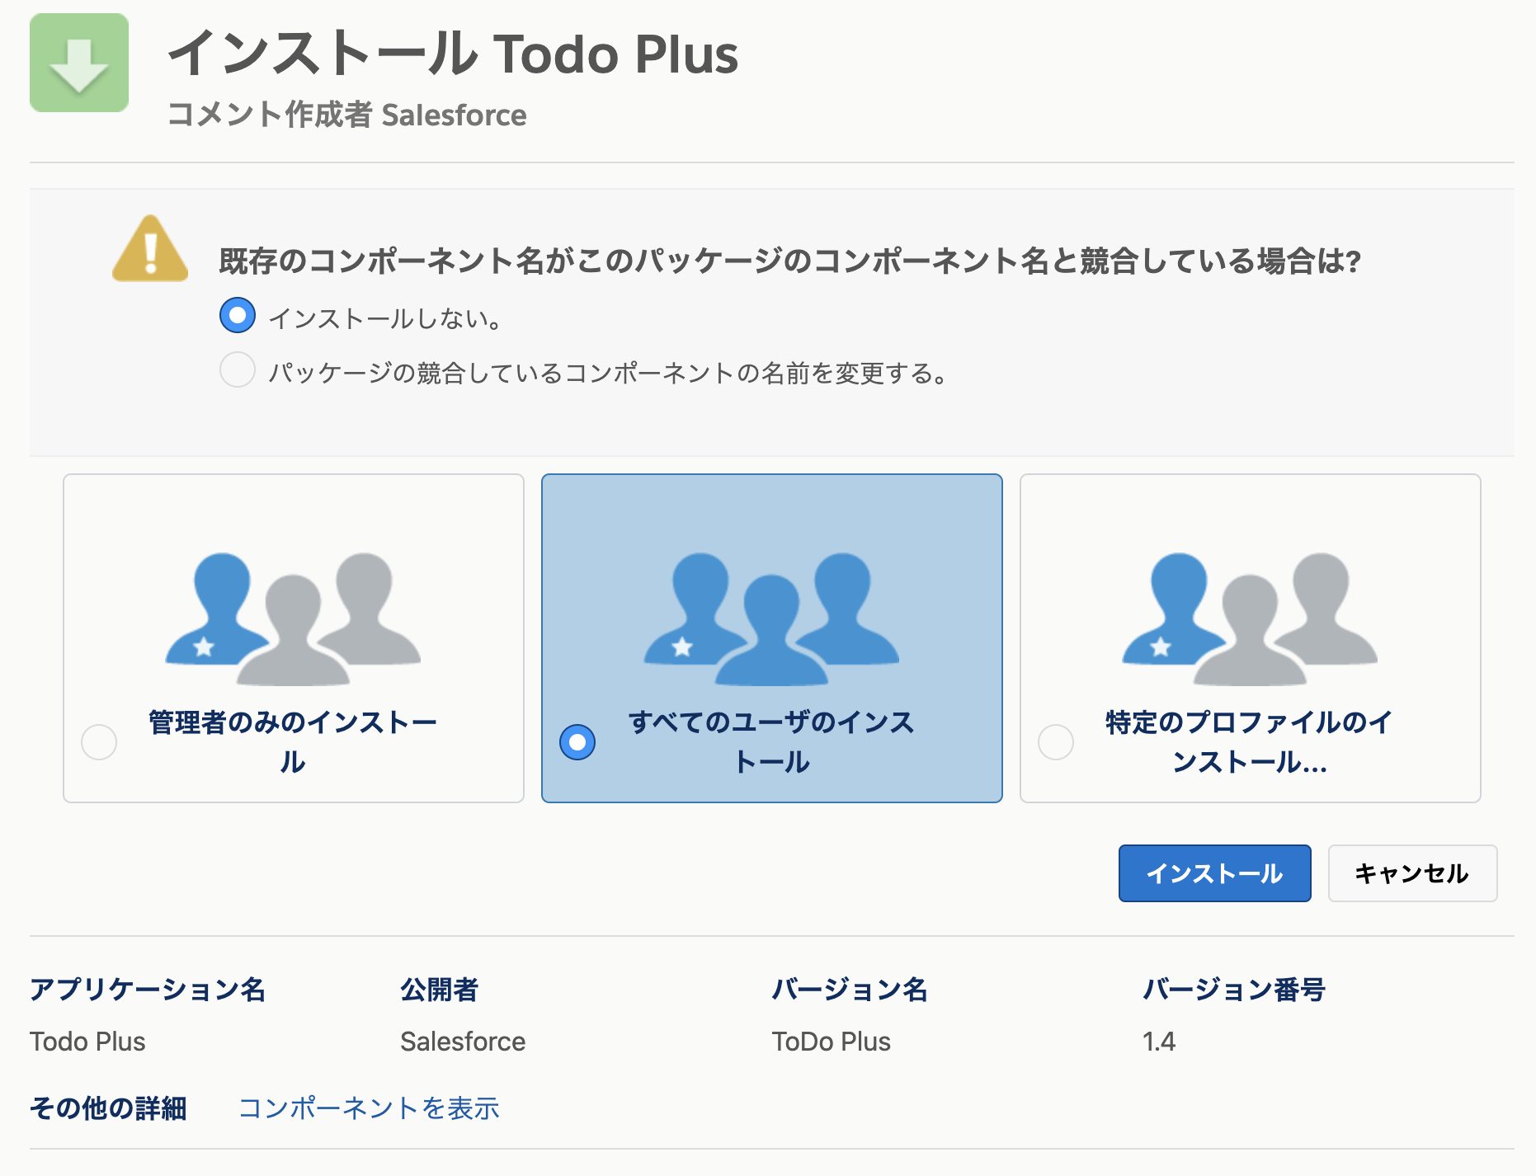This screenshot has width=1536, height=1176.
Task: Click the インストール Todo Plus heading
Action: (x=453, y=54)
